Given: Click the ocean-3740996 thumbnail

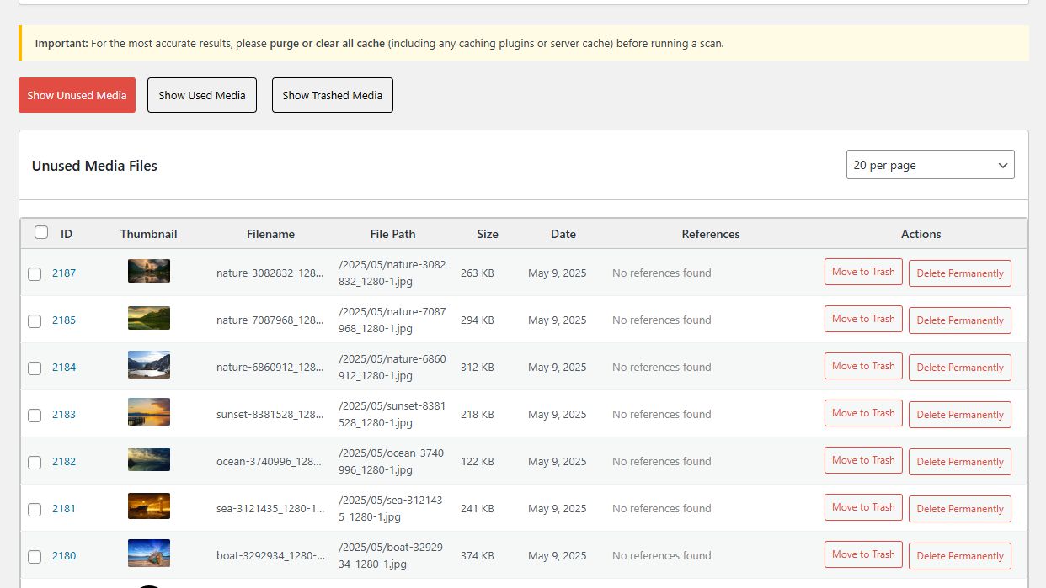Looking at the screenshot, I should click(149, 459).
